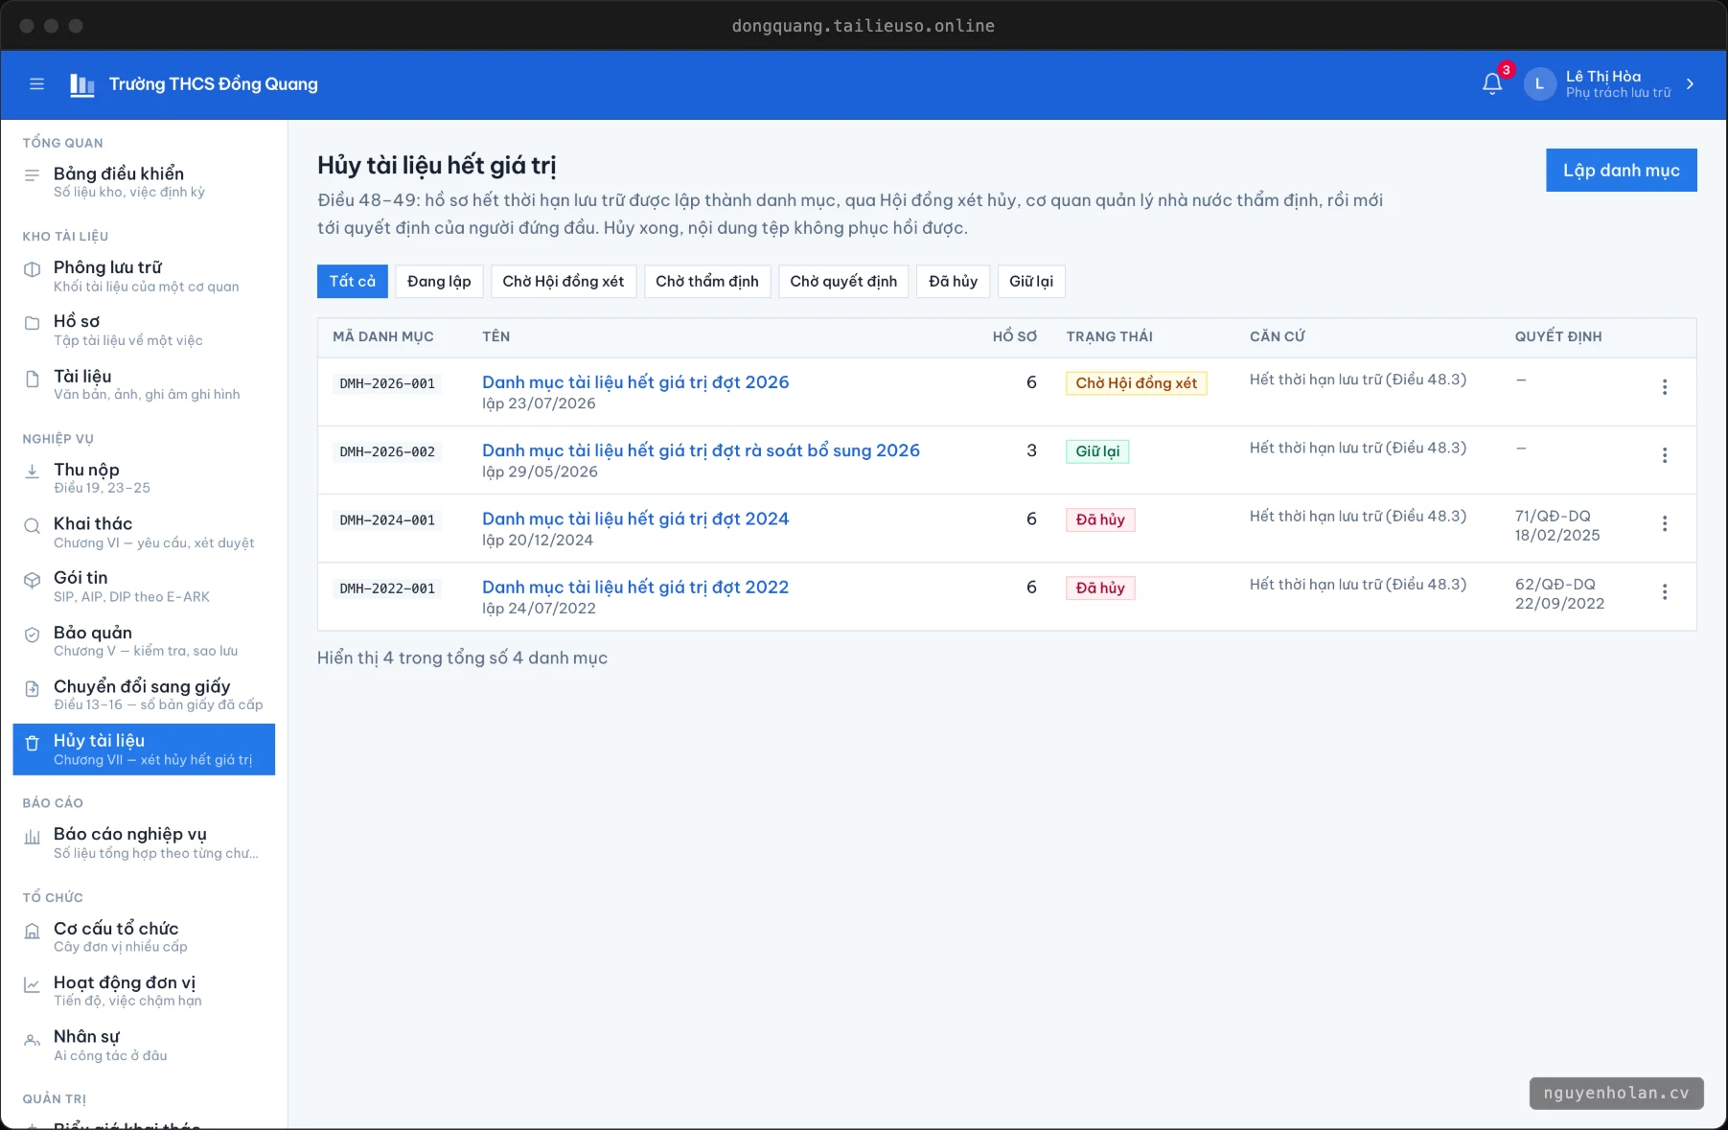Open the đợt rà soát bổ sung 2026 list
The image size is (1728, 1130).
(x=701, y=450)
